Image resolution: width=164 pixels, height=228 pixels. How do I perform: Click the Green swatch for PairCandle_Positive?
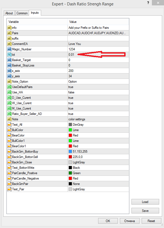[70, 173]
